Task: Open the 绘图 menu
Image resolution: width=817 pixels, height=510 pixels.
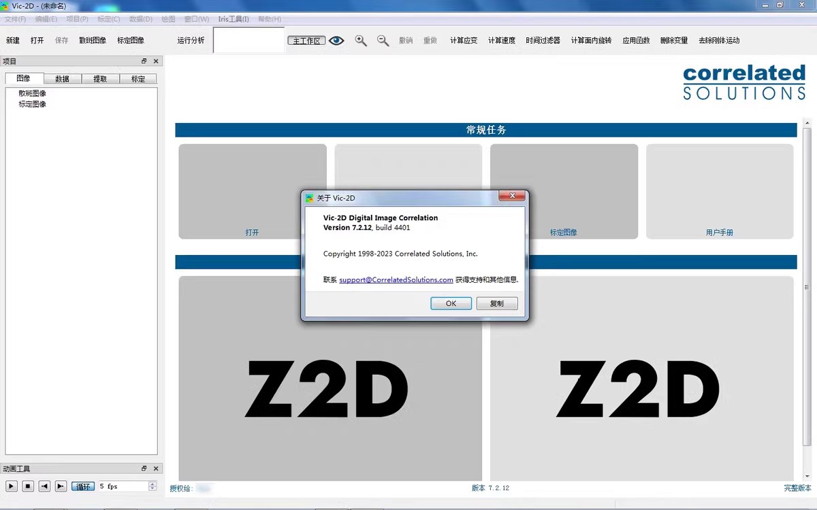Action: tap(168, 19)
